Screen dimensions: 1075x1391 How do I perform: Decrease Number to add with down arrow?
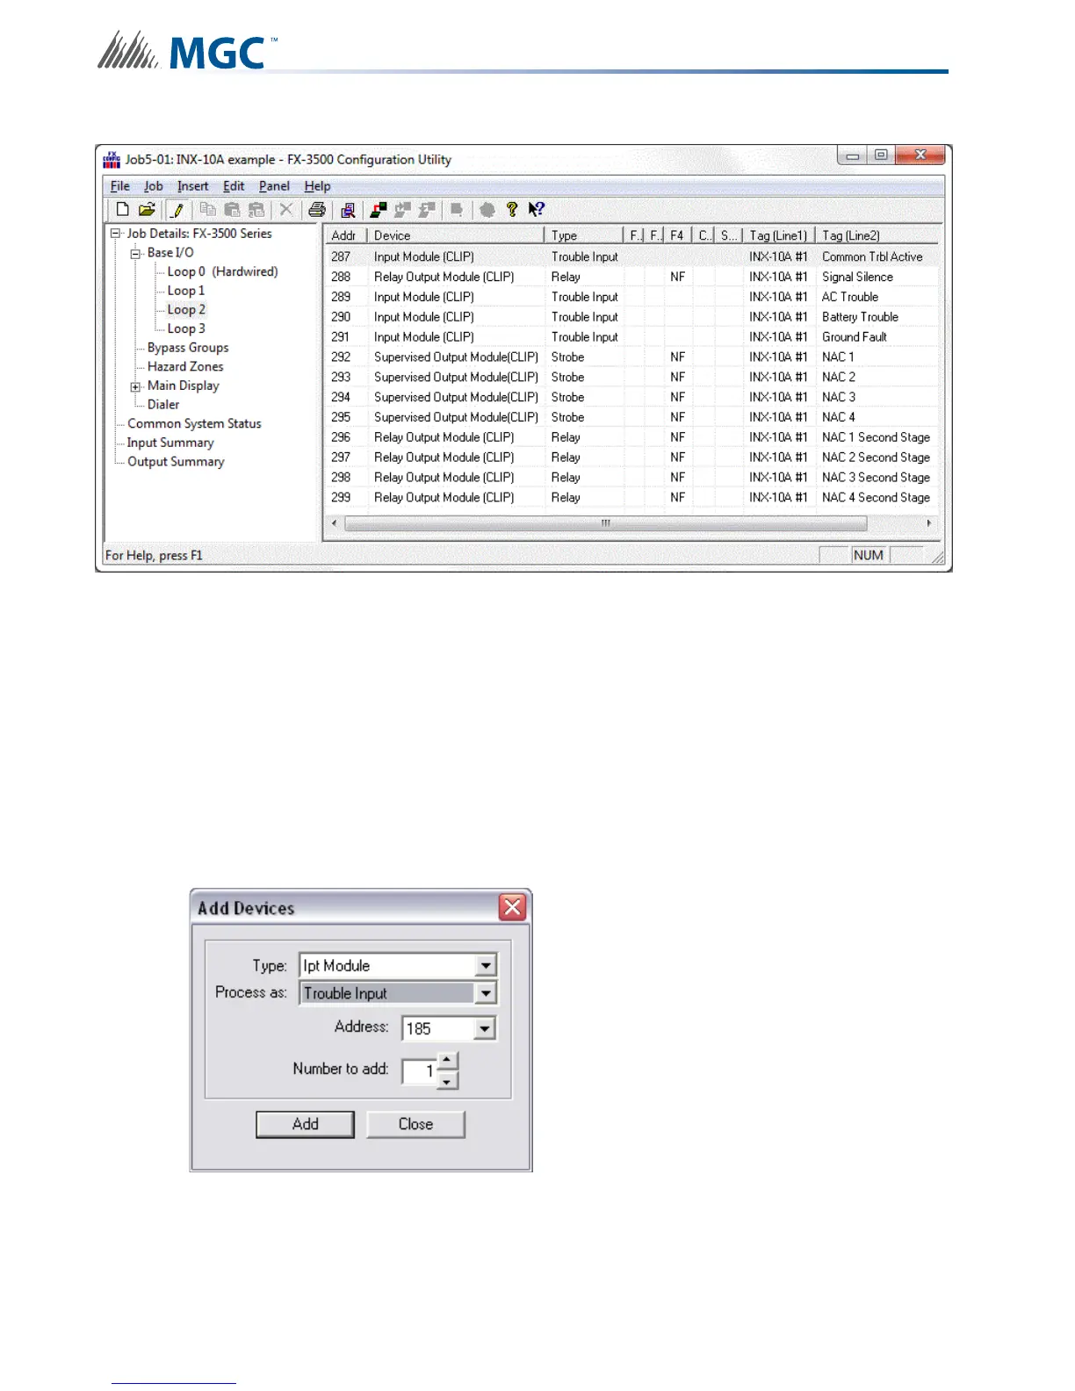pyautogui.click(x=448, y=1081)
